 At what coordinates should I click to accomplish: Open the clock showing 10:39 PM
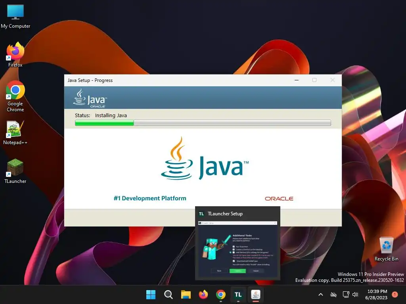coord(377,291)
